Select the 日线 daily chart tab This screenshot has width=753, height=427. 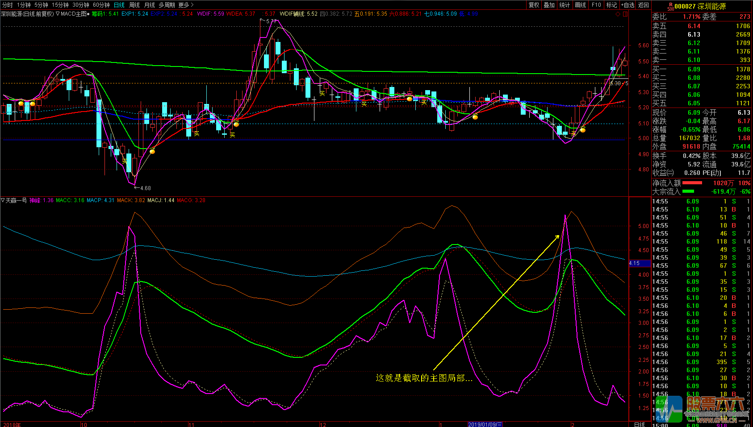119,5
